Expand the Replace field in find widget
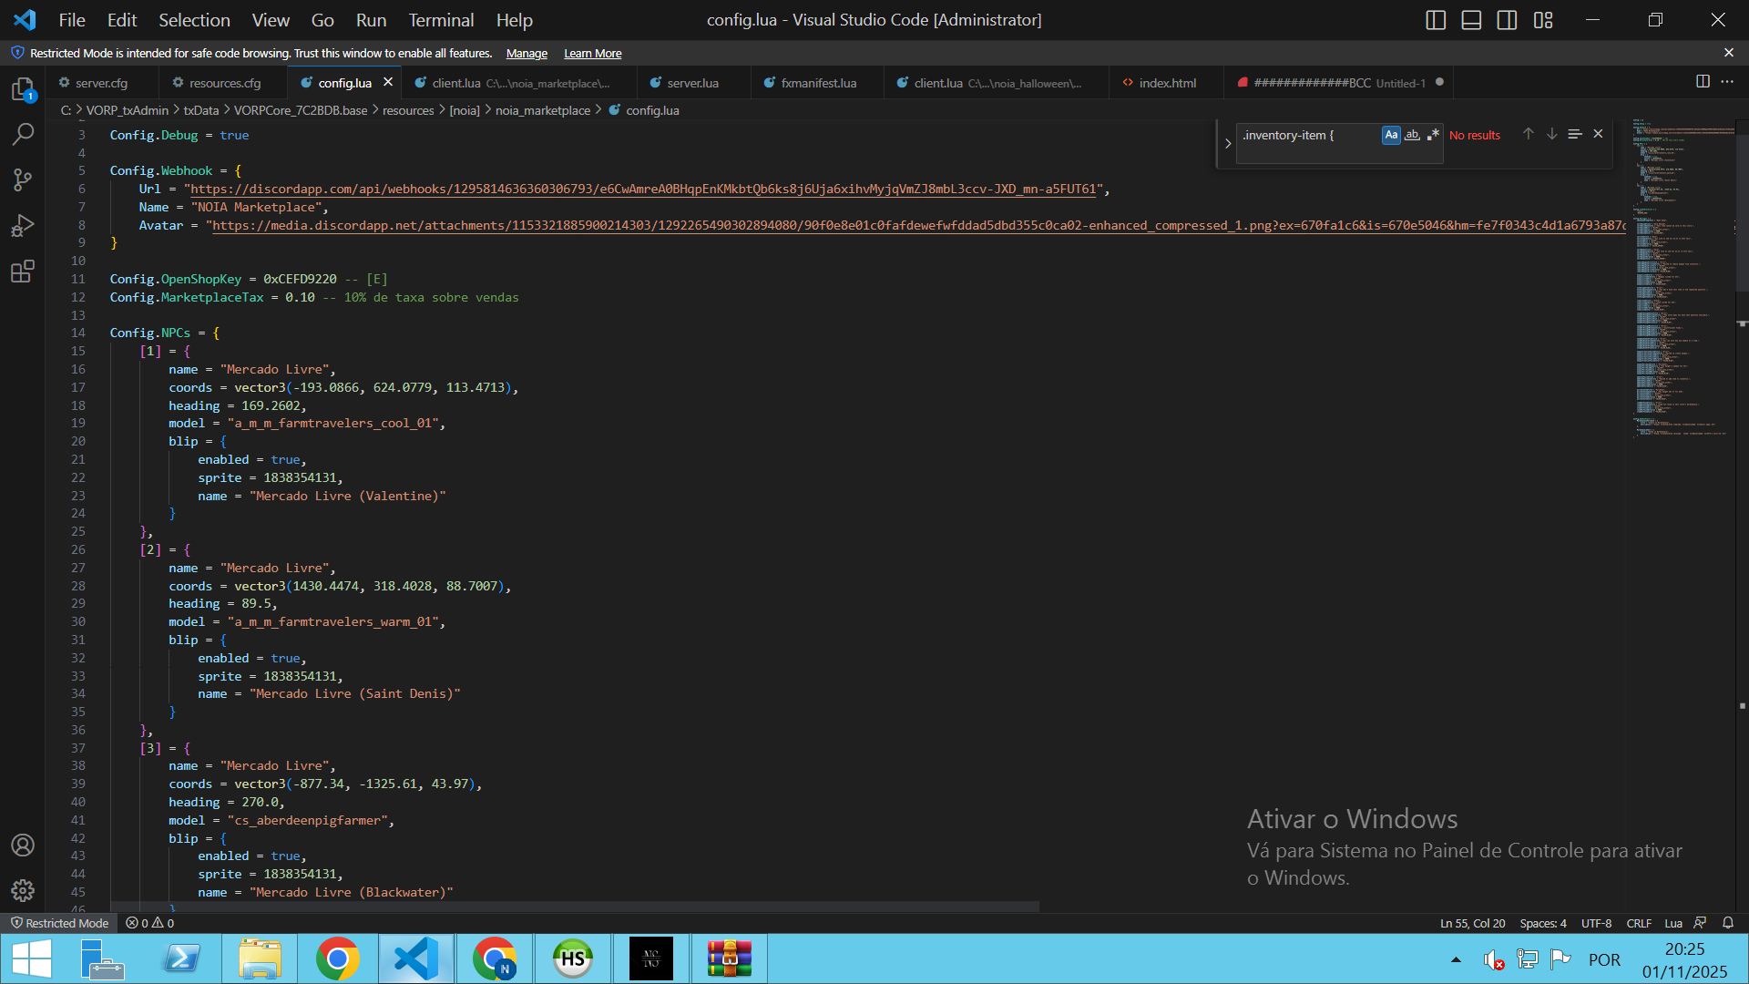 1228,143
